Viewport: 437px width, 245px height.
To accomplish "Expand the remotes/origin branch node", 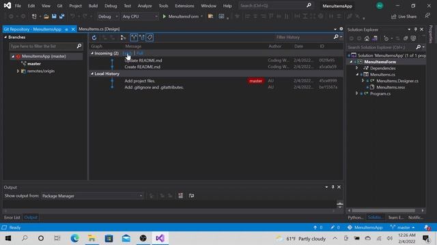I will pos(18,71).
